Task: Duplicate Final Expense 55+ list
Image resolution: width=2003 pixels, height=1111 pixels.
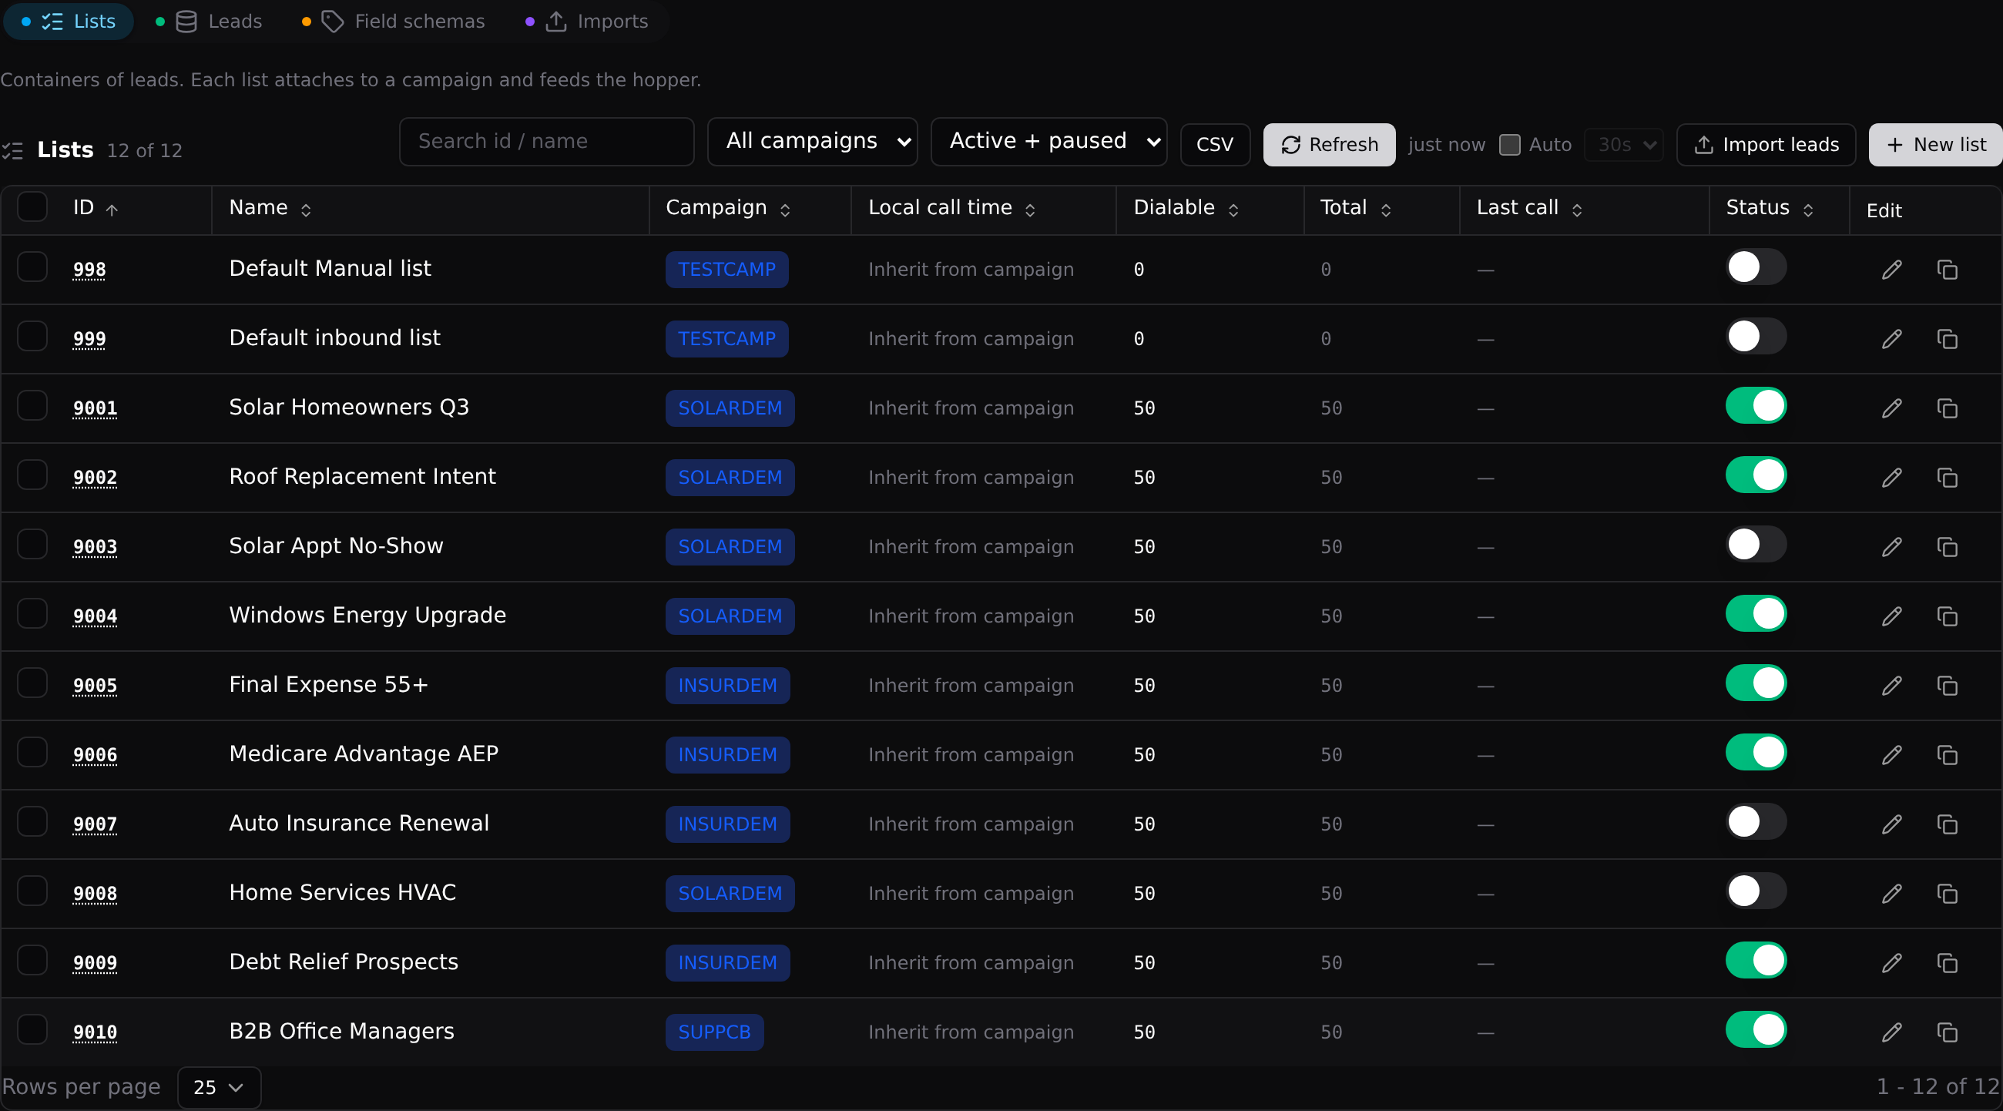Action: (x=1947, y=685)
